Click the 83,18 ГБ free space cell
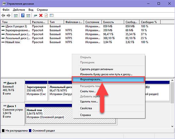 (x=131, y=38)
